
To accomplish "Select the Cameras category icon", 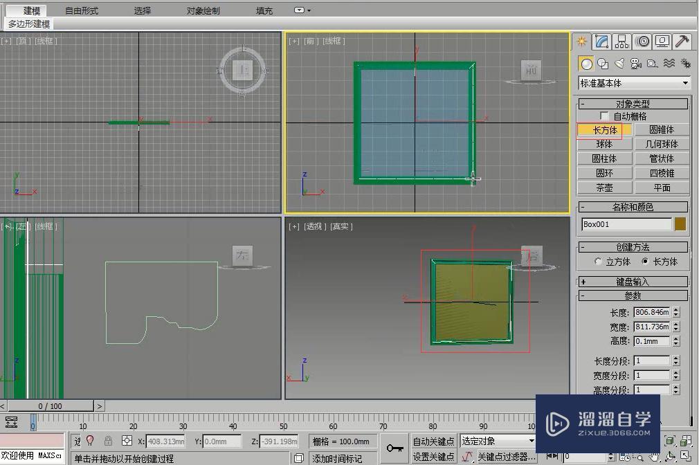I will pos(636,64).
